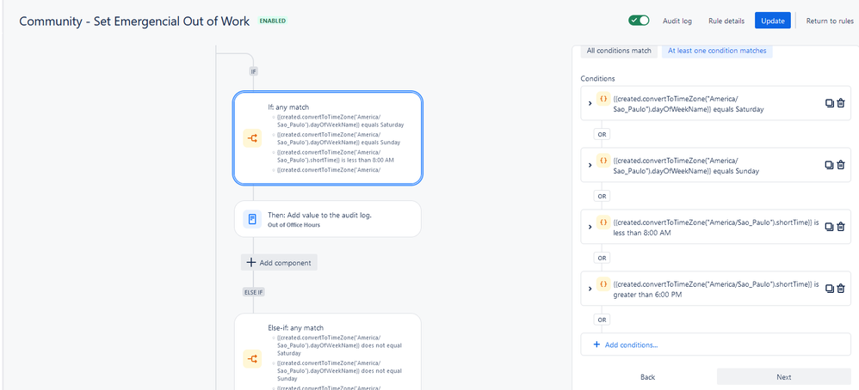Duplicate the equals Saturday condition
The height and width of the screenshot is (390, 859).
[x=830, y=103]
